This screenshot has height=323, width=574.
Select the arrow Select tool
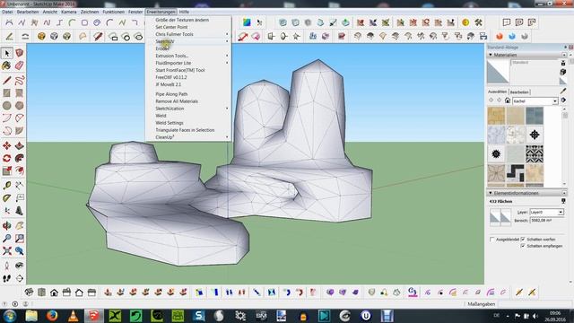point(7,54)
